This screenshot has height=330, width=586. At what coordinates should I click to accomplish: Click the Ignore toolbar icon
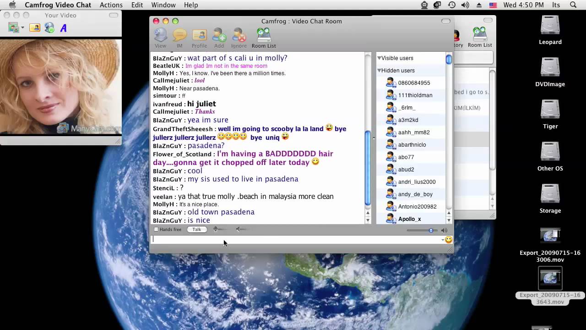239,36
